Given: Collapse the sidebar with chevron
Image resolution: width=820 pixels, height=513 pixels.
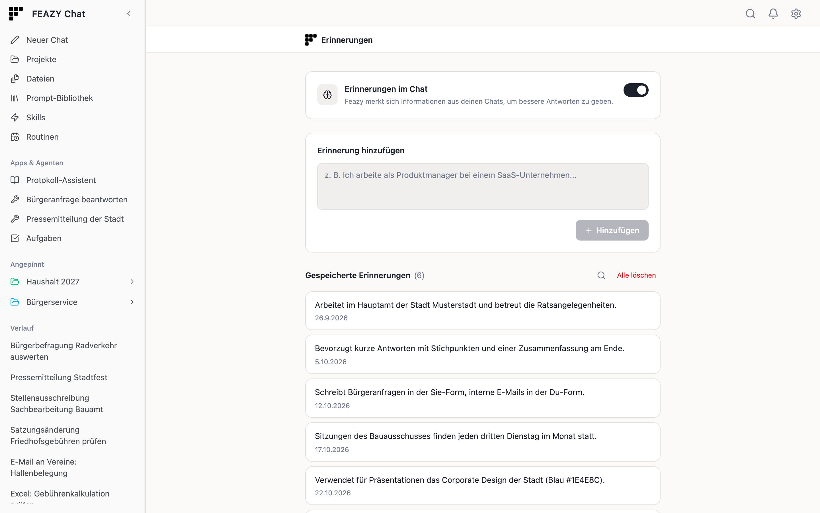Looking at the screenshot, I should point(129,14).
